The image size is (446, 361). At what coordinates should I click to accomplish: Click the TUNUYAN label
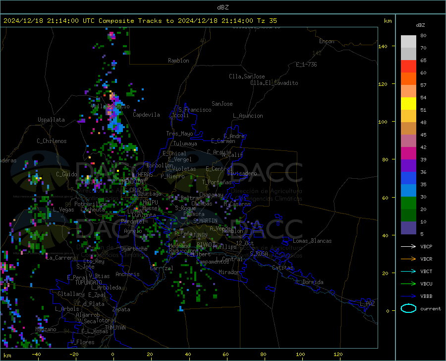[115, 328]
